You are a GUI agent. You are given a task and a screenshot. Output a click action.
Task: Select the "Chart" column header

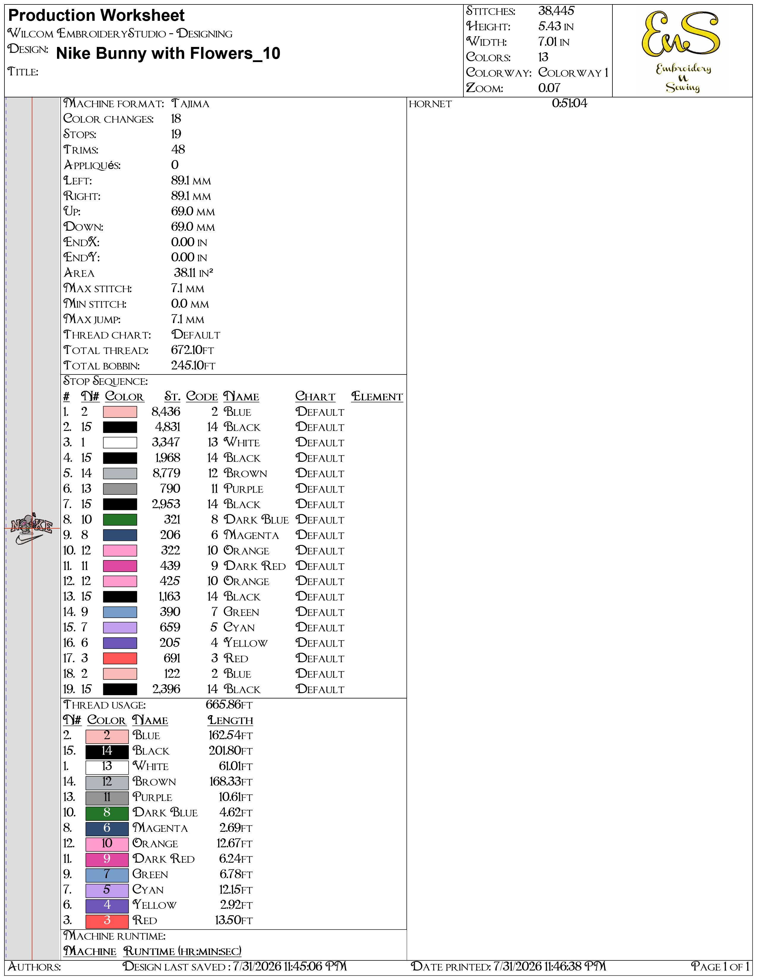(x=315, y=397)
